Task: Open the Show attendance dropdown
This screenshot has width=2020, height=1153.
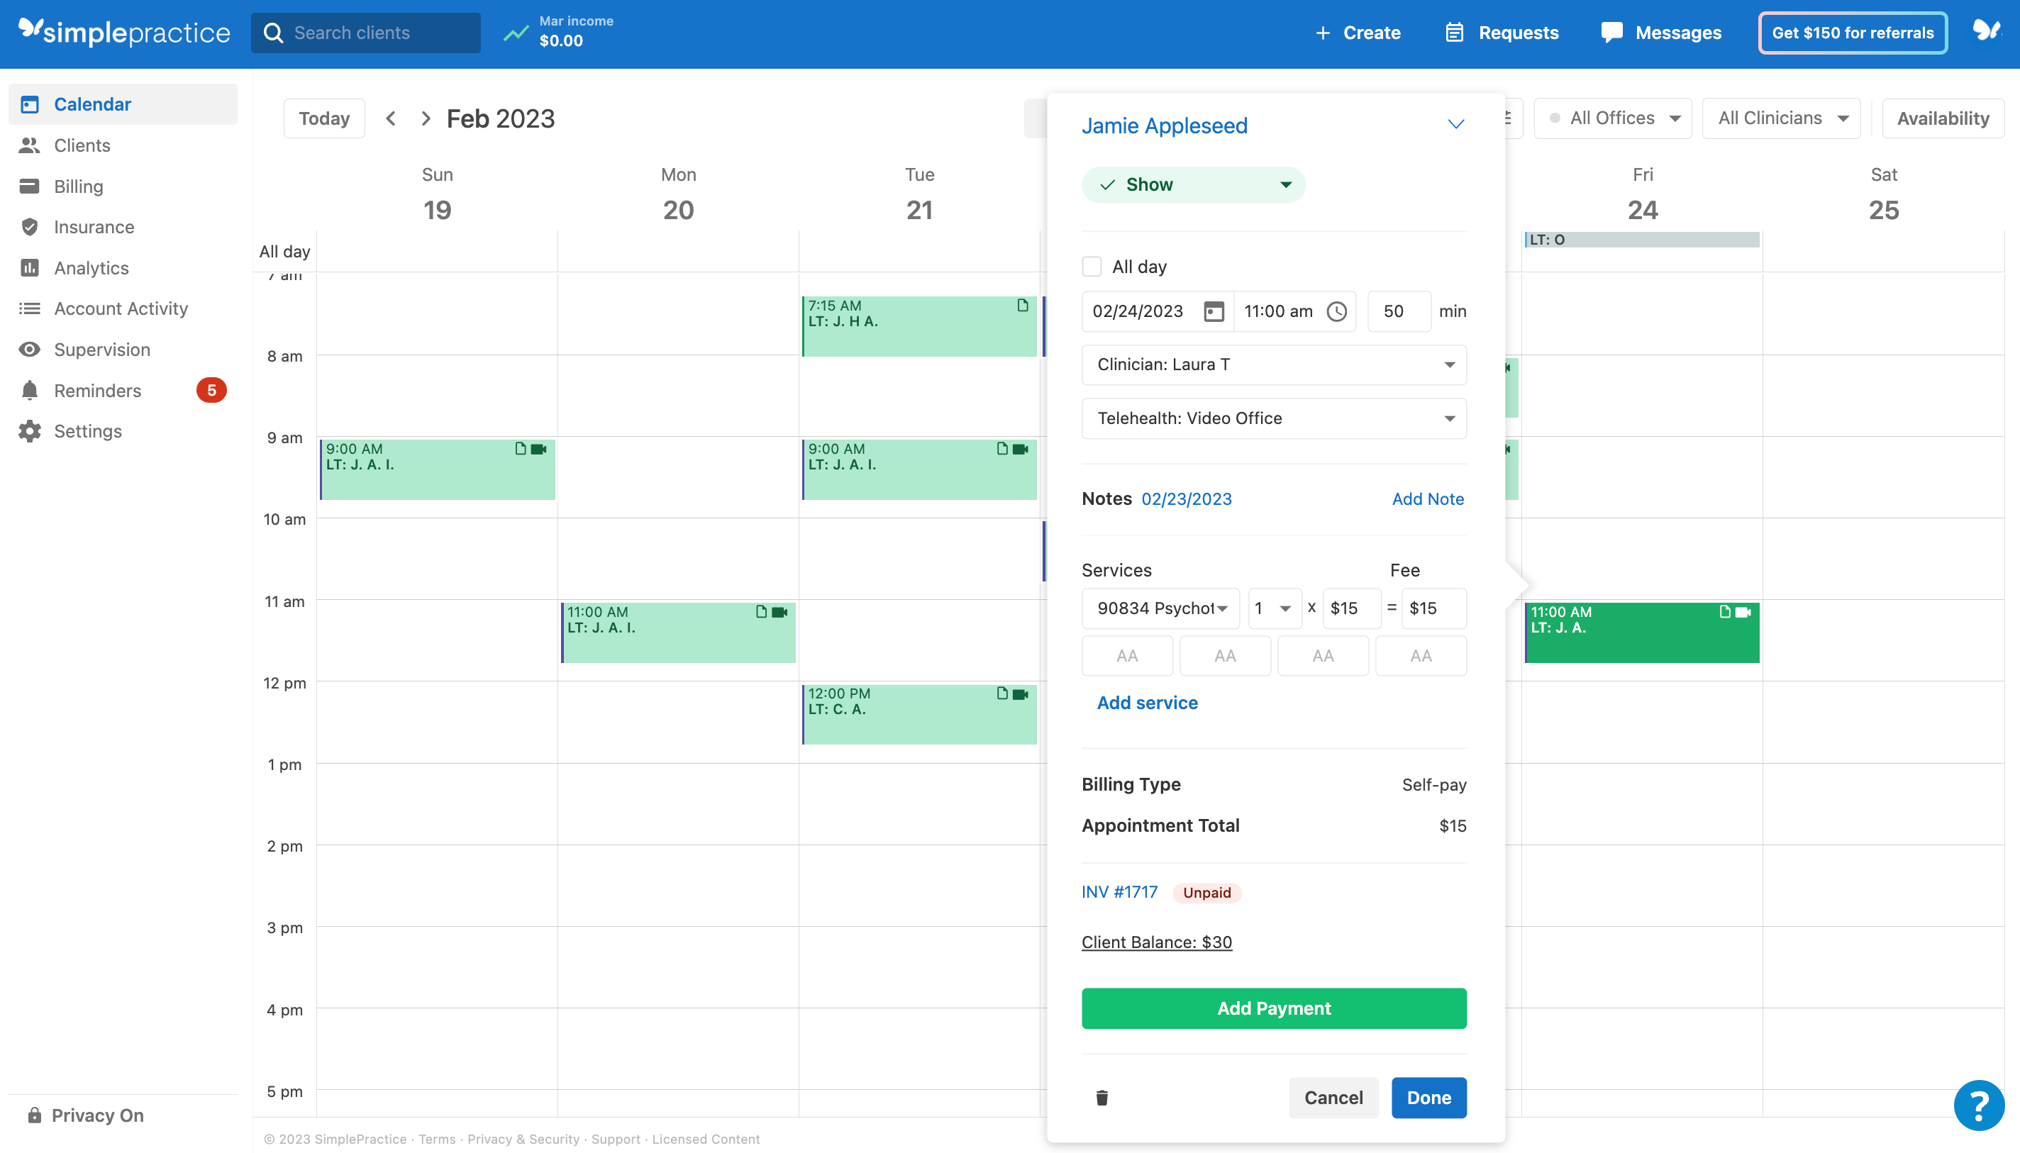Action: tap(1192, 184)
